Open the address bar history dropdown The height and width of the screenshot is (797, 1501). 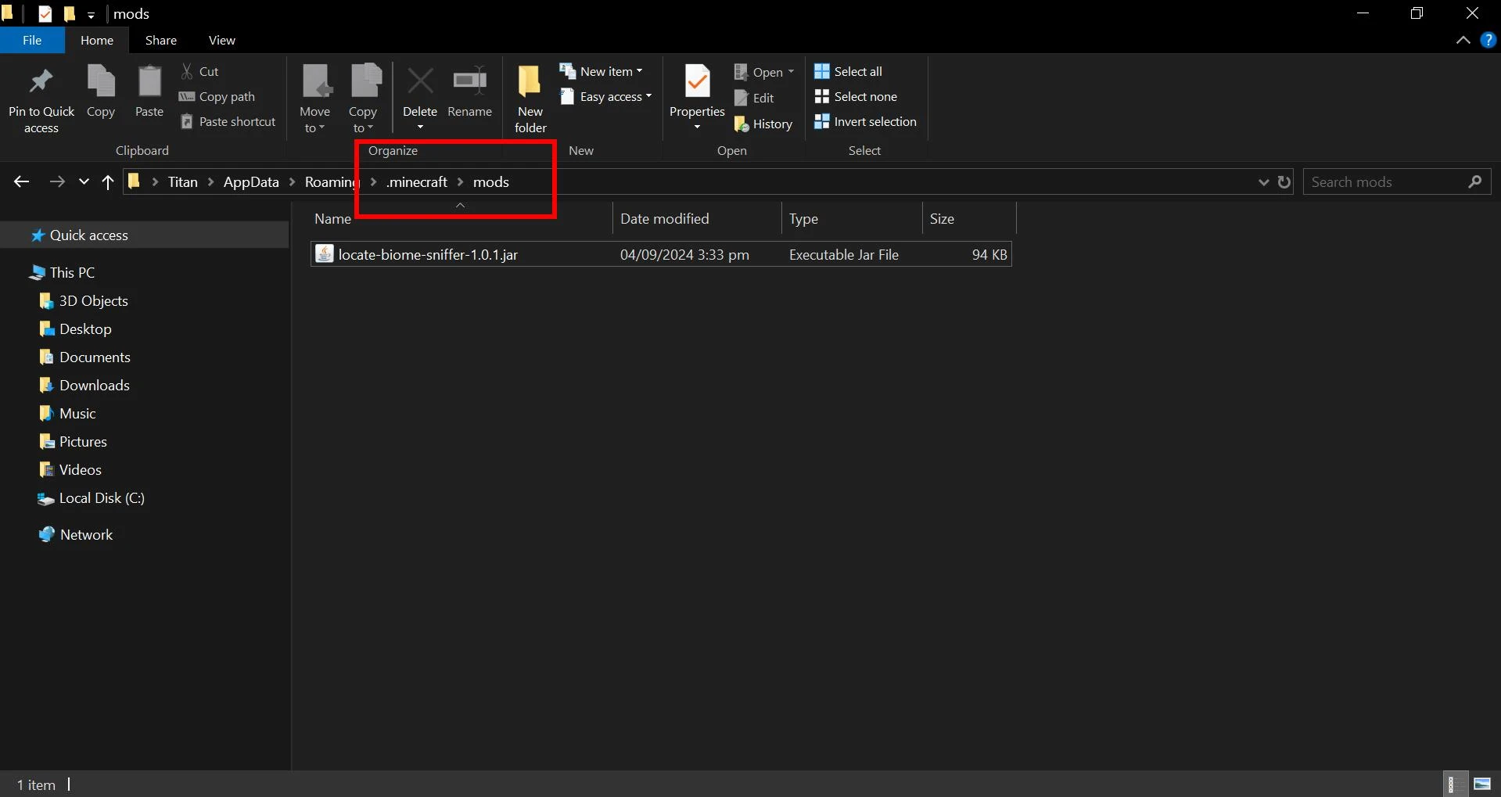point(1262,182)
